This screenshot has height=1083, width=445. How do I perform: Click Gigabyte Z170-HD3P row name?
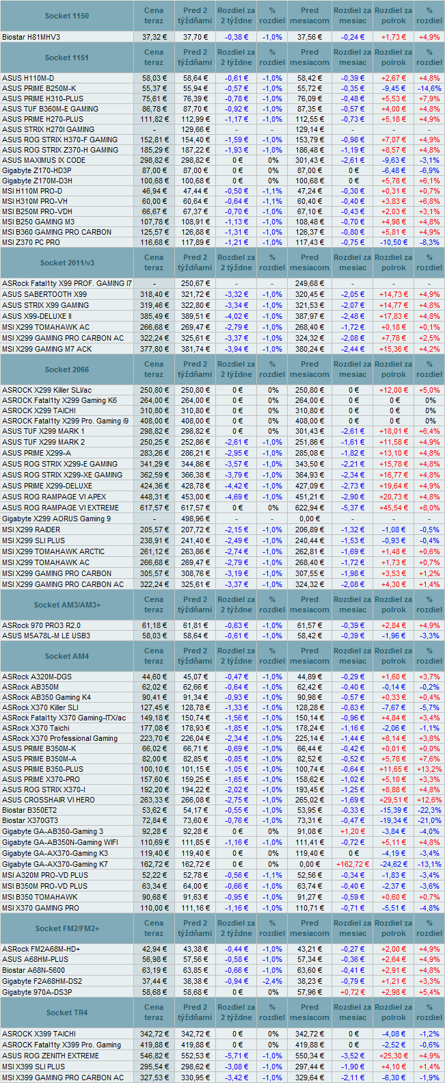[x=36, y=170]
